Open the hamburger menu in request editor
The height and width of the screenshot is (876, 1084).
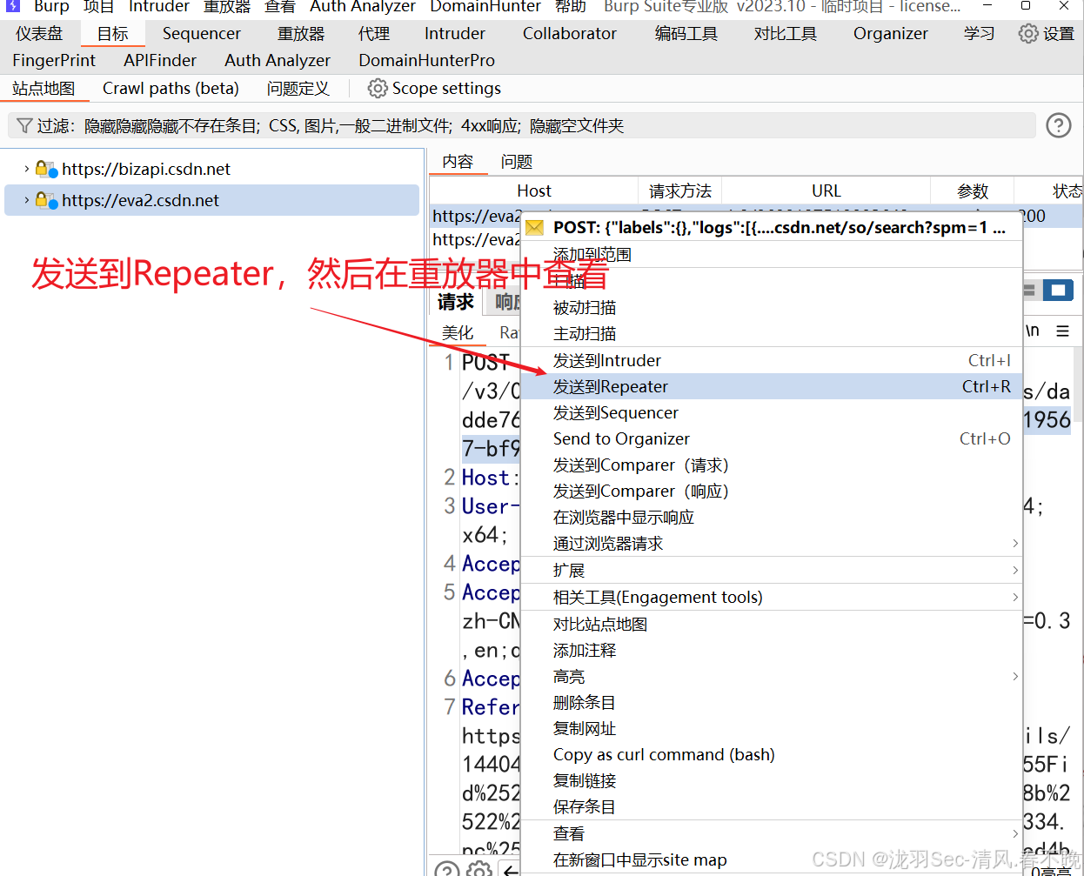coord(1062,331)
